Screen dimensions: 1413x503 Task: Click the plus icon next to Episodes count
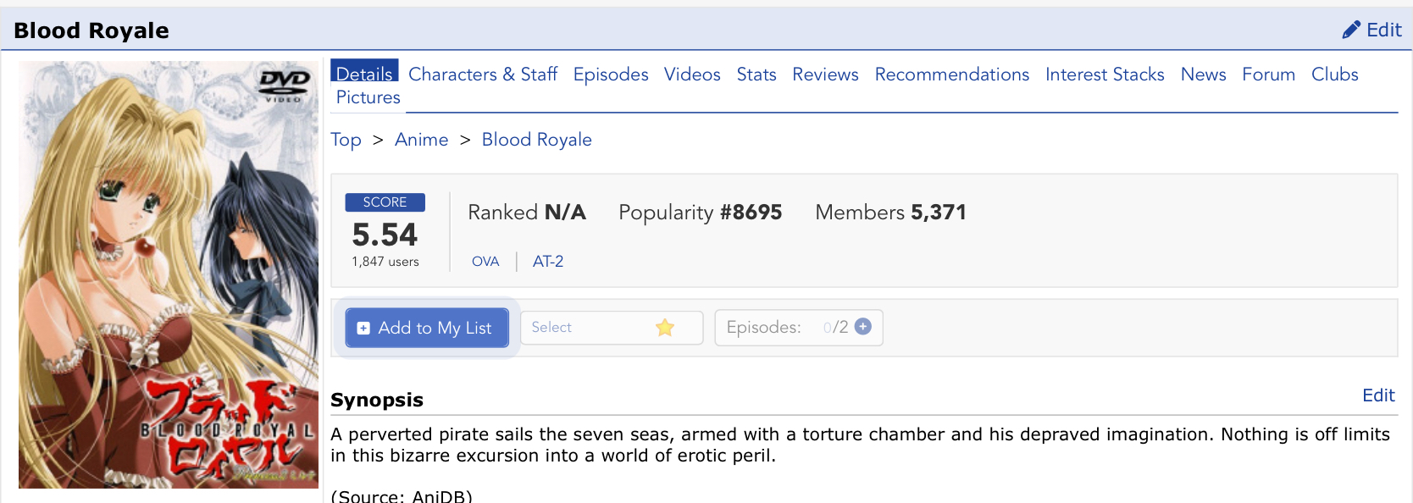point(863,327)
